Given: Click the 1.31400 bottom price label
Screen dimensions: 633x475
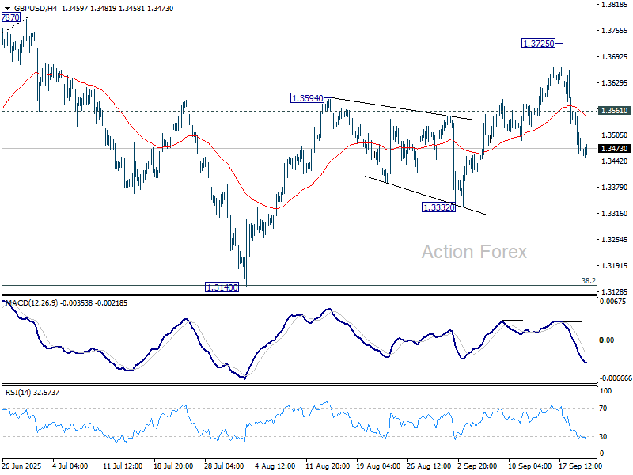Looking at the screenshot, I should (x=222, y=287).
